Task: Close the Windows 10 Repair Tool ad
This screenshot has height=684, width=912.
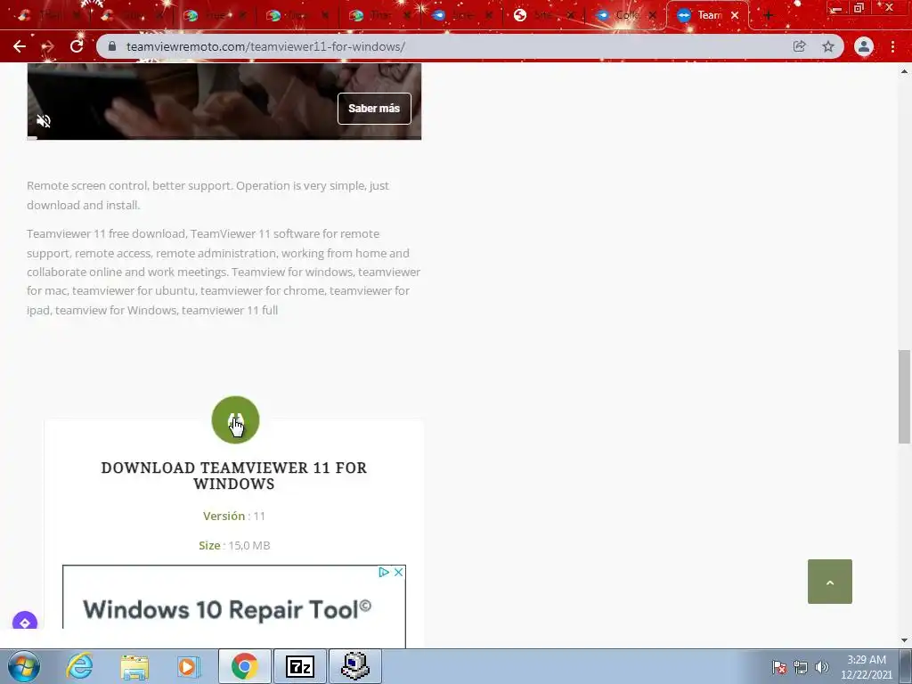Action: tap(398, 573)
